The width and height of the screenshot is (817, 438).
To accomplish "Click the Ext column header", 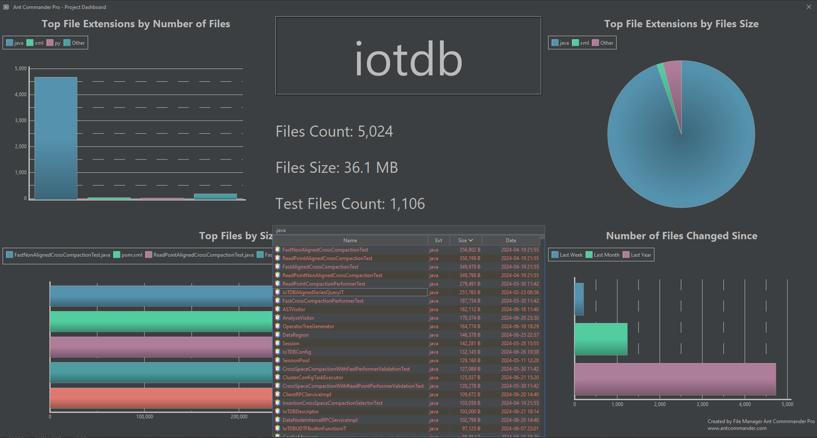I will 438,240.
